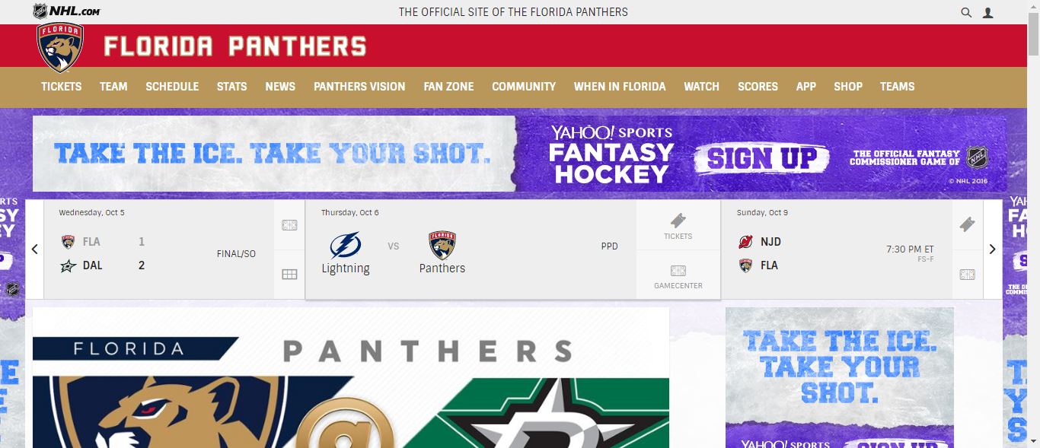
Task: Click the page vertical scrollbar
Action: (x=1033, y=224)
